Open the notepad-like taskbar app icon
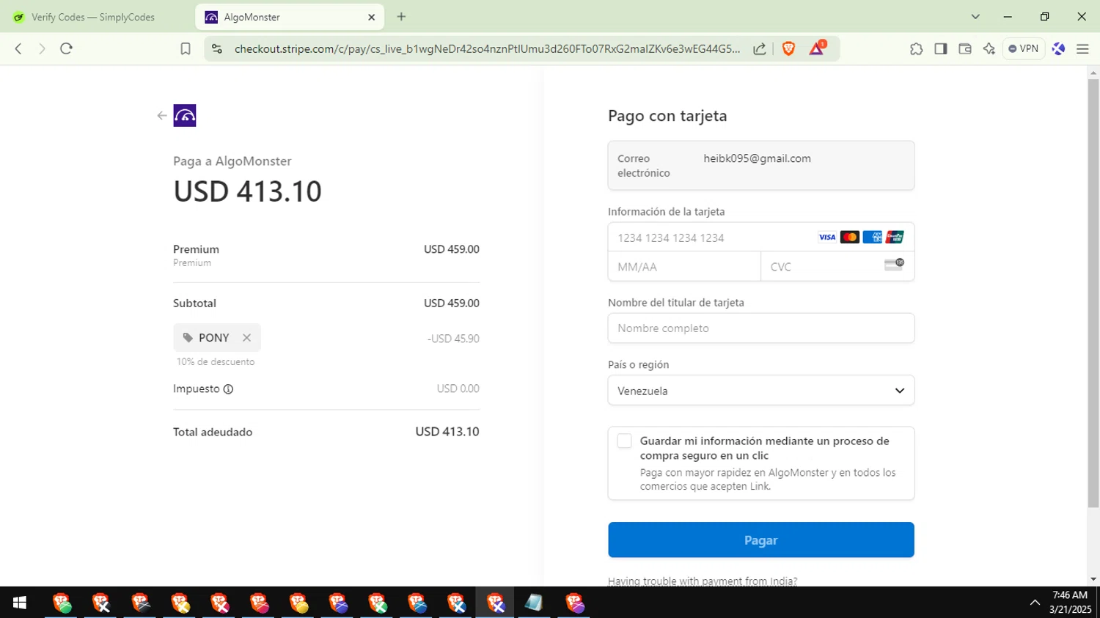The height and width of the screenshot is (618, 1100). pyautogui.click(x=534, y=603)
